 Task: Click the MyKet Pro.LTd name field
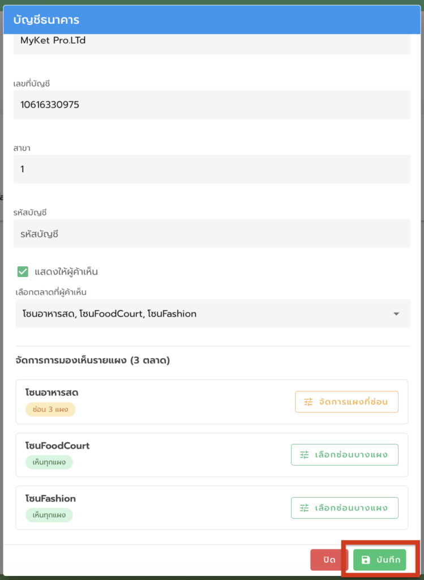212,41
